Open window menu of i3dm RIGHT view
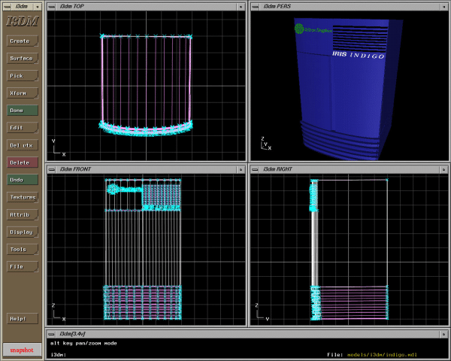Screen dimensions: 451x361 click(255, 169)
